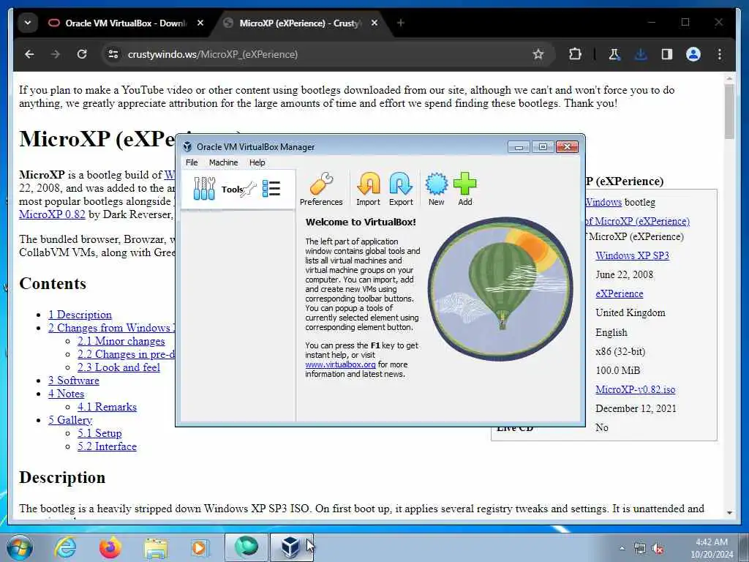Viewport: 749px width, 562px height.
Task: Bookmark this page with the star
Action: [x=538, y=54]
